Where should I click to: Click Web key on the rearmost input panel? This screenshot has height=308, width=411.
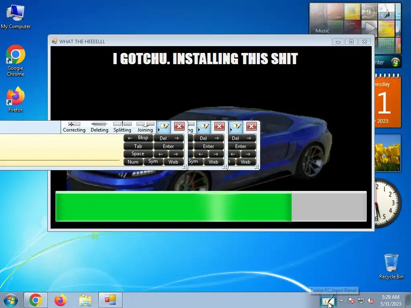(246, 162)
